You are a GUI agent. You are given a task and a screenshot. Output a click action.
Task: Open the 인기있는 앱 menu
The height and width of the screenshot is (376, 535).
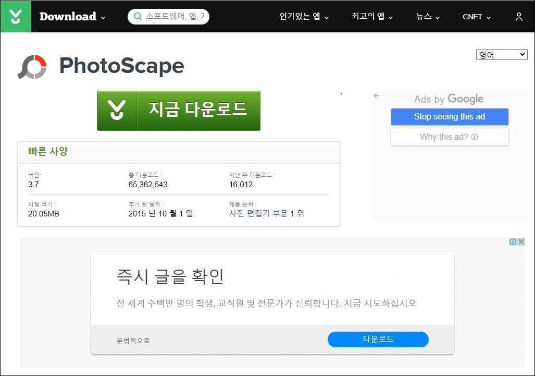pyautogui.click(x=304, y=16)
